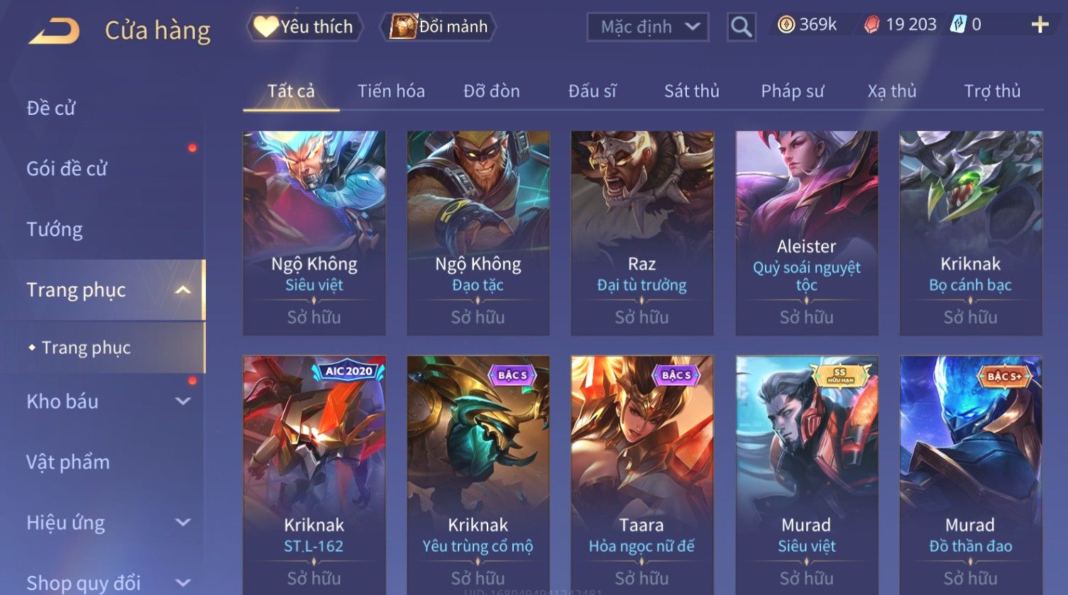Open Gói đề cử in sidebar
Viewport: 1068px width, 595px height.
point(67,169)
